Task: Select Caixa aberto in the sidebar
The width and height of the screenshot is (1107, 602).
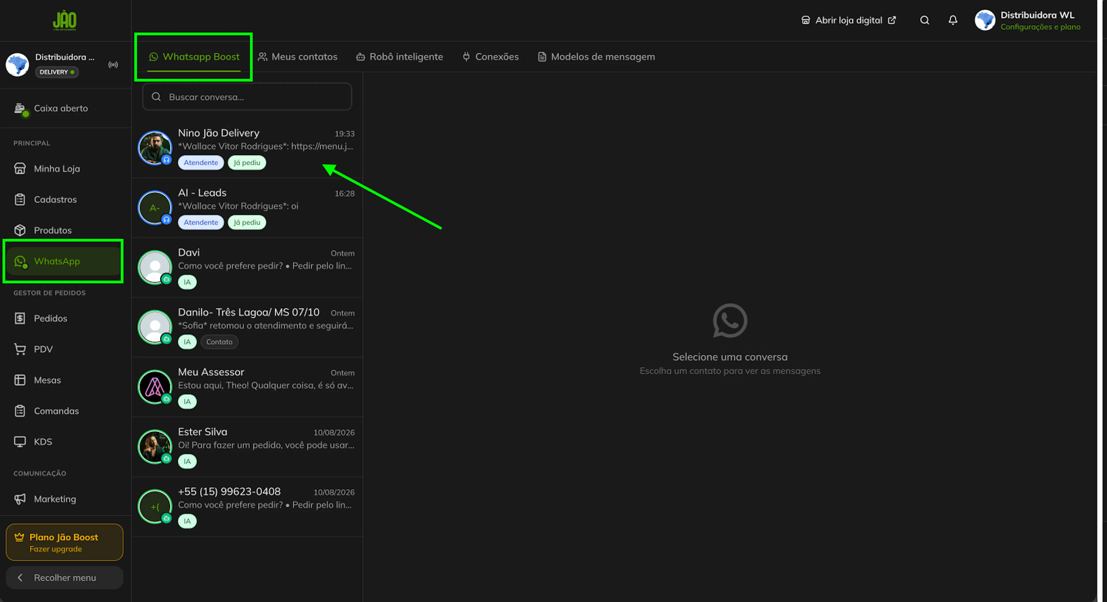Action: click(65, 109)
